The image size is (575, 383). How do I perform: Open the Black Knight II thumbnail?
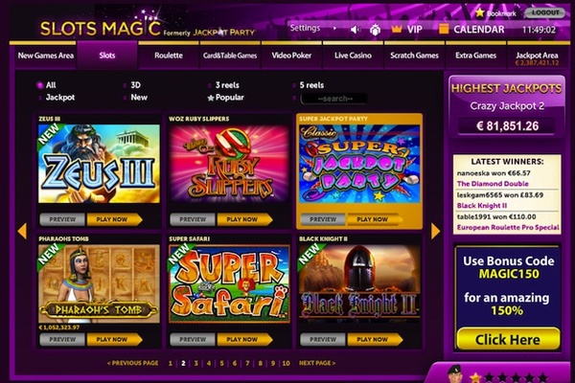coord(359,283)
